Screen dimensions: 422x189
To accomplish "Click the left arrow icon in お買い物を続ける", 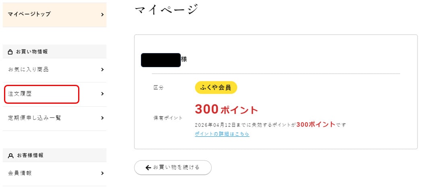I will pos(148,168).
